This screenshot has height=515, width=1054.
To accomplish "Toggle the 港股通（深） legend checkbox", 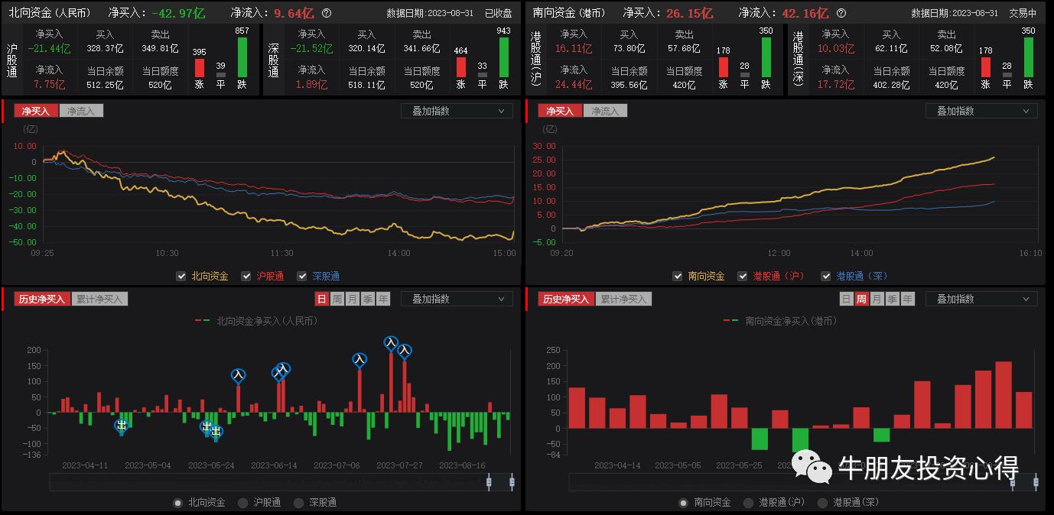I will click(x=826, y=276).
